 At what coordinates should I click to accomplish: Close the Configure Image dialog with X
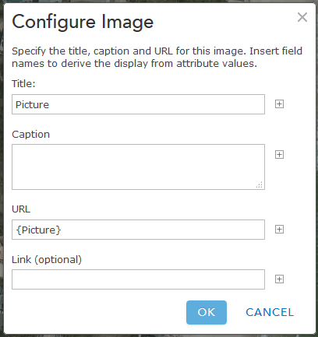302,17
